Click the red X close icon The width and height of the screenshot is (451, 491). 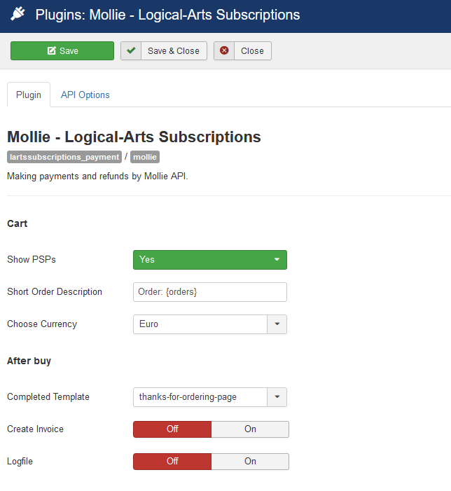(224, 50)
